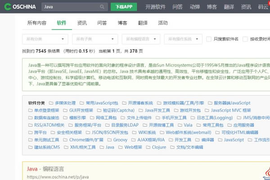This screenshot has width=270, height=180.
Task: Open the 开源微博工具 category link
Action: click(x=161, y=125)
